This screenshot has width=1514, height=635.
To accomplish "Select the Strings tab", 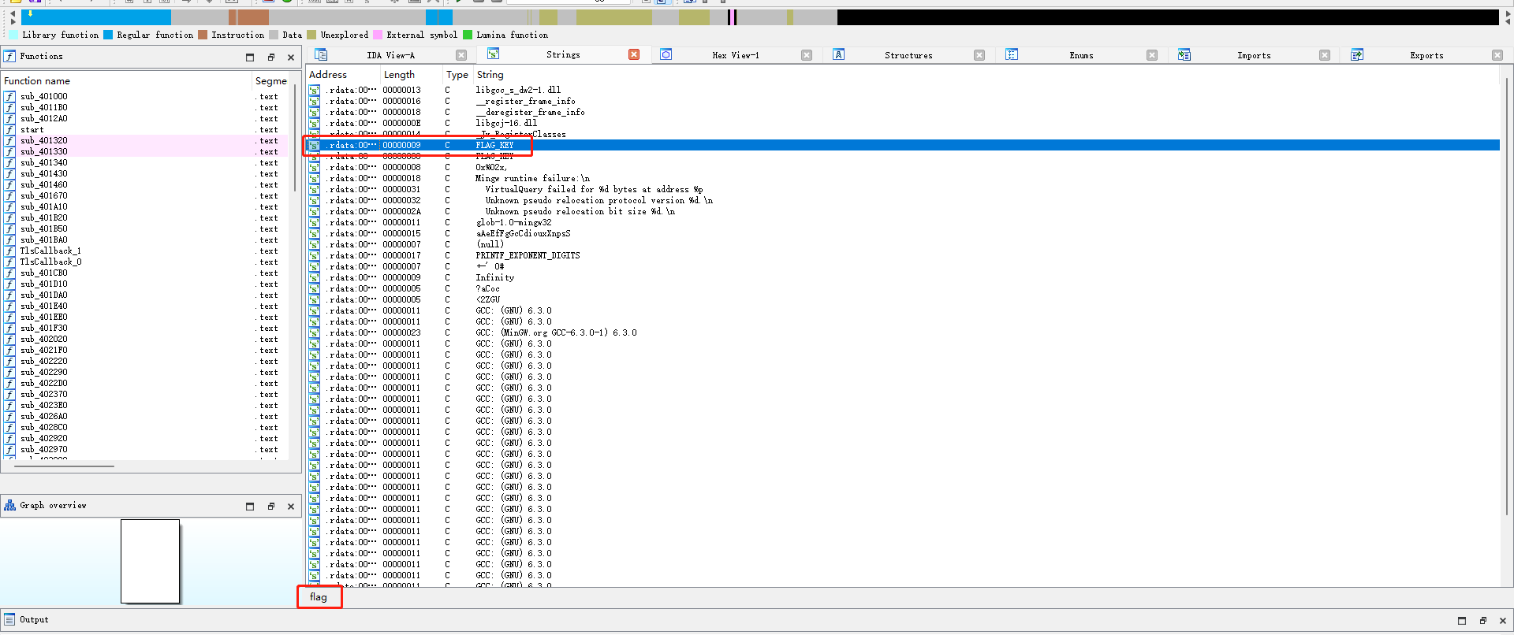I will 563,55.
